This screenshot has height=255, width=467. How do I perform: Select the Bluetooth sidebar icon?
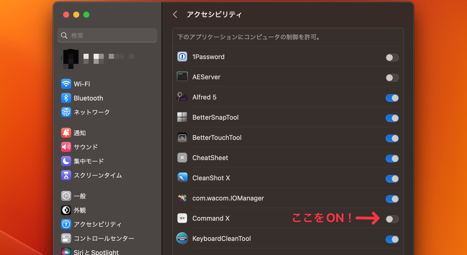66,98
